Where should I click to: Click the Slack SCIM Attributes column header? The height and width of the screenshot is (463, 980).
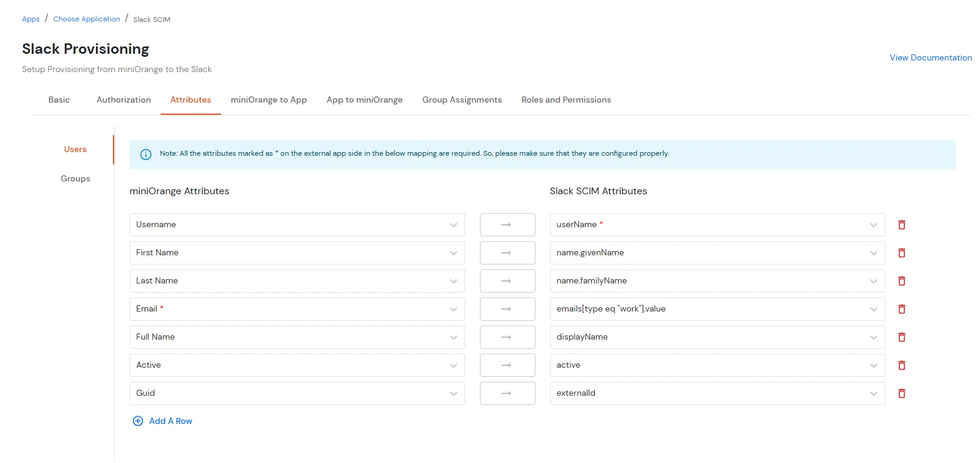[x=598, y=191]
